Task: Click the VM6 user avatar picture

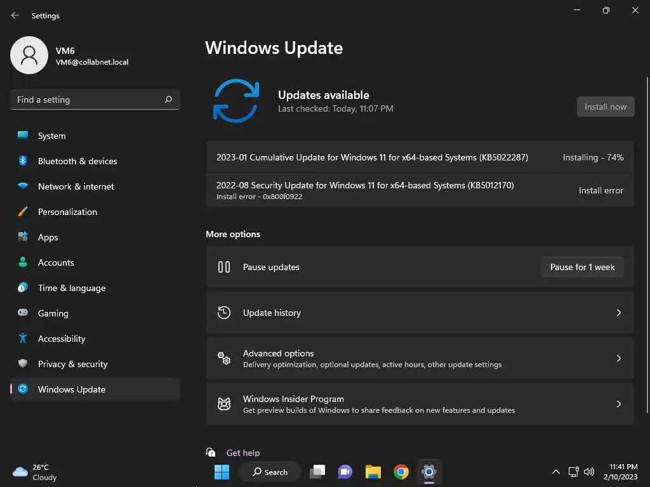Action: (29, 55)
